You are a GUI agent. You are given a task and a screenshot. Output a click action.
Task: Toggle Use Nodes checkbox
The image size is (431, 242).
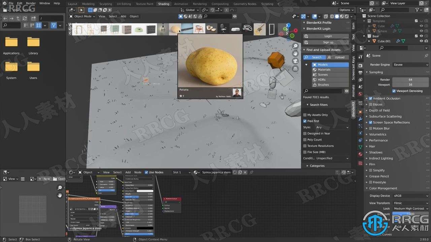(x=146, y=172)
